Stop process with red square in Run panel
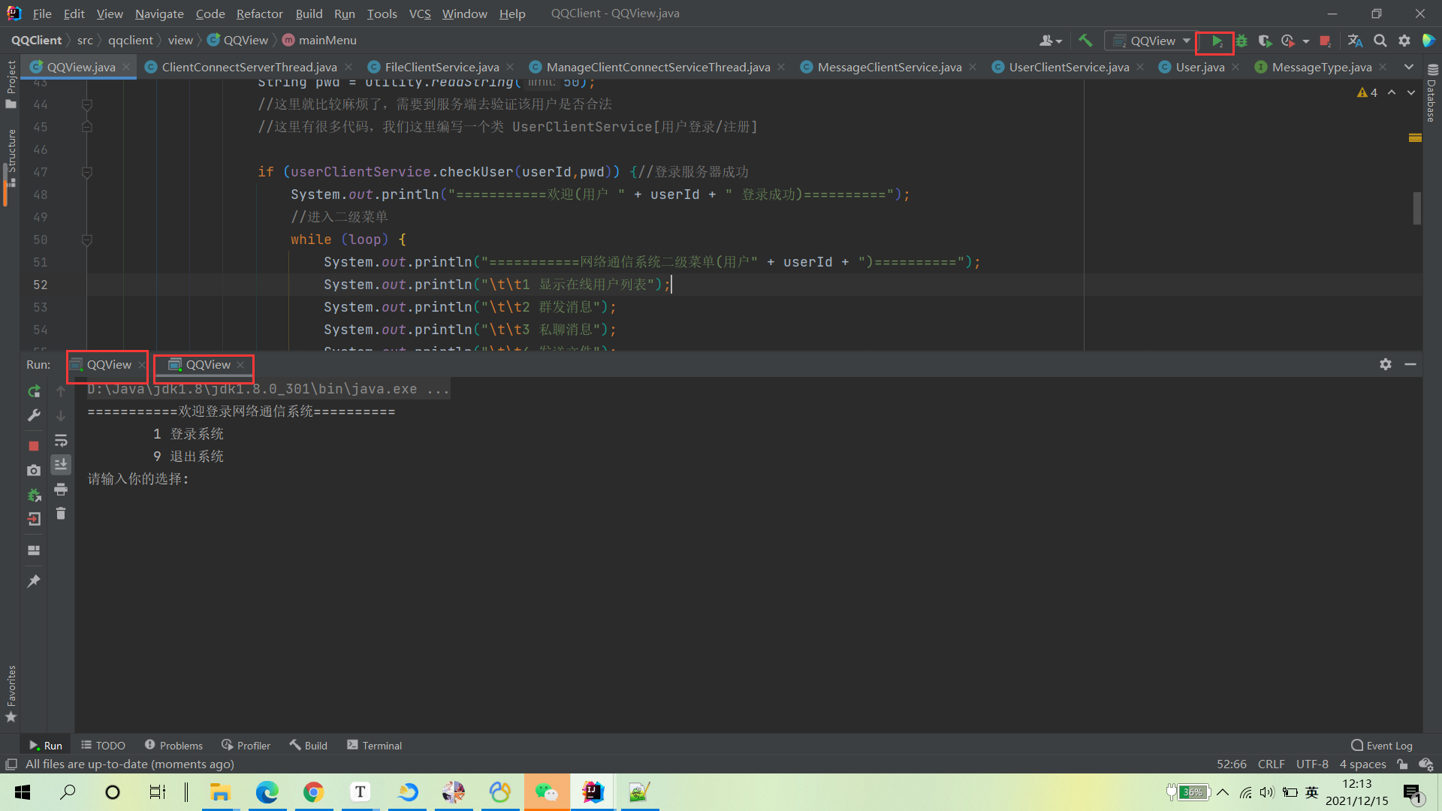This screenshot has height=811, width=1442. pyautogui.click(x=34, y=446)
